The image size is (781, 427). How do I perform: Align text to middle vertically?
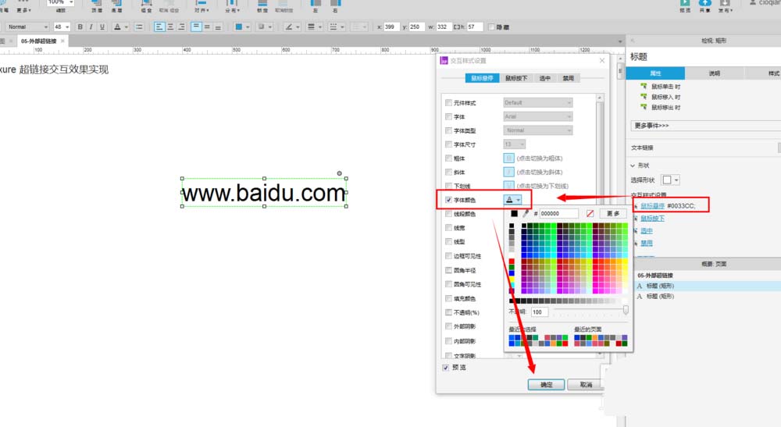[x=207, y=27]
